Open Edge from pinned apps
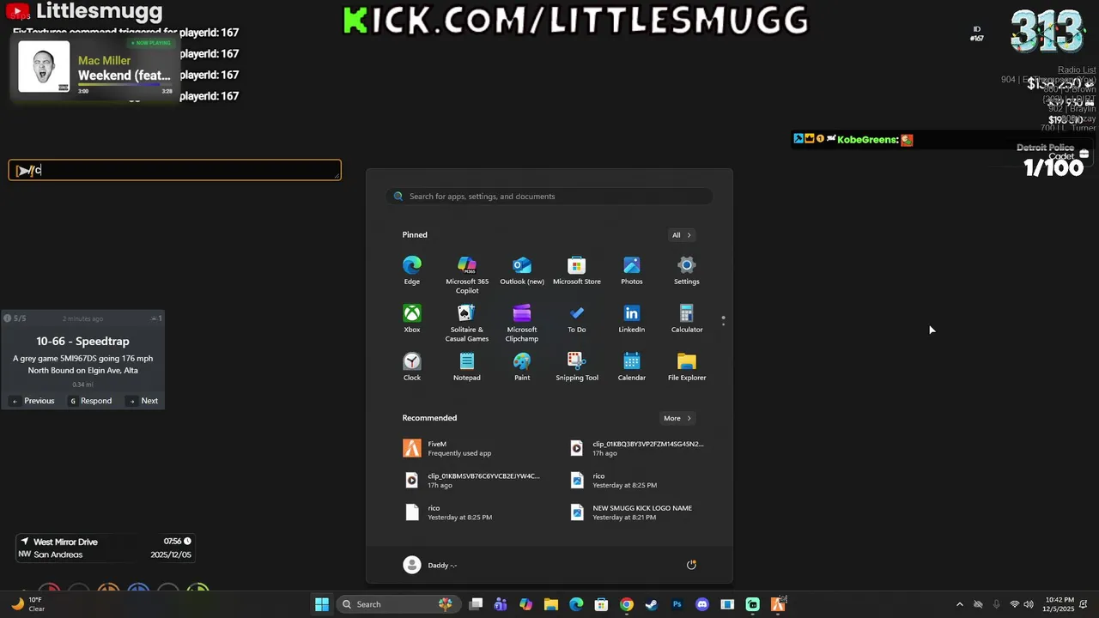The height and width of the screenshot is (618, 1099). click(x=412, y=270)
